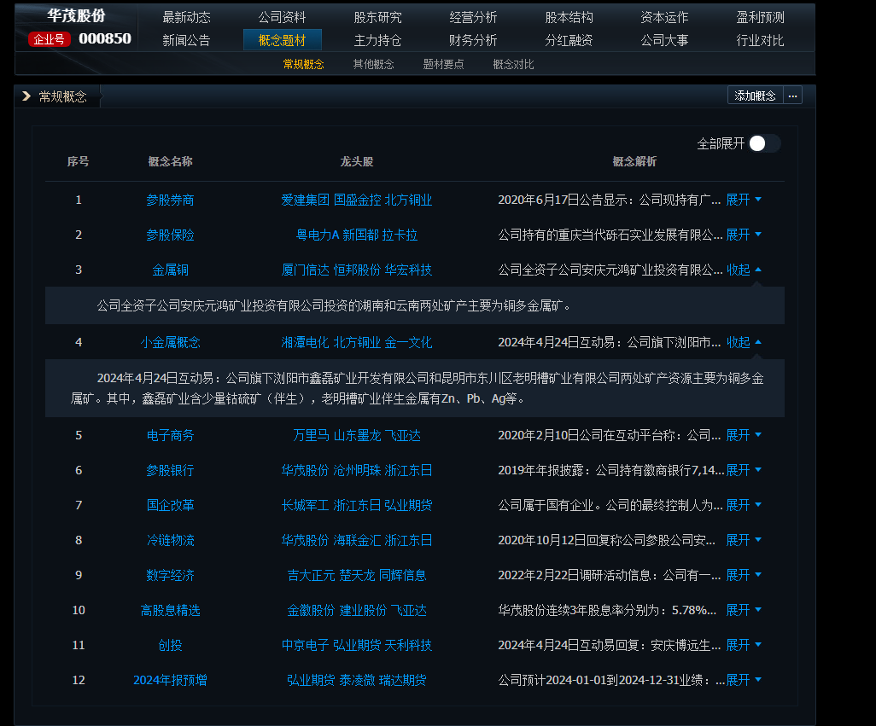Collapse the 金属铜 concept analysis
The height and width of the screenshot is (726, 876).
pyautogui.click(x=744, y=270)
